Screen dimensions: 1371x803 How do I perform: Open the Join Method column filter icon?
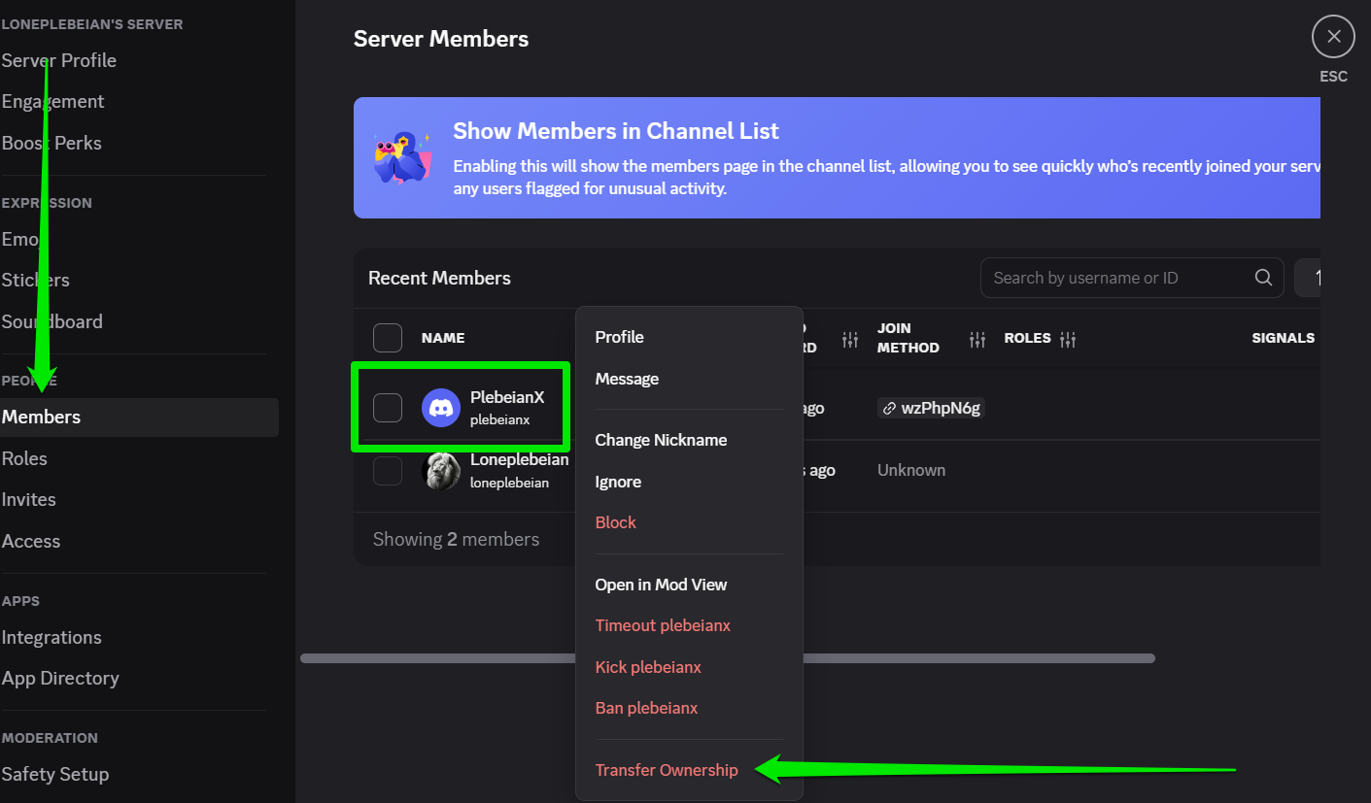[x=977, y=339]
